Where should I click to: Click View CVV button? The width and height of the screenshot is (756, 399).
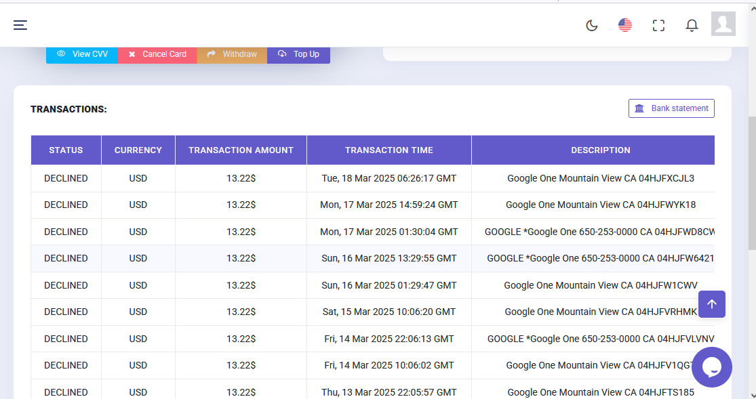click(82, 54)
